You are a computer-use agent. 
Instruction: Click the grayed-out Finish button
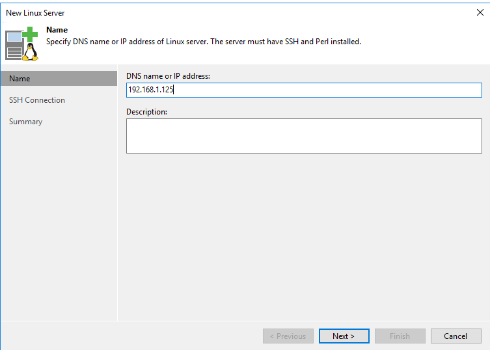[400, 336]
